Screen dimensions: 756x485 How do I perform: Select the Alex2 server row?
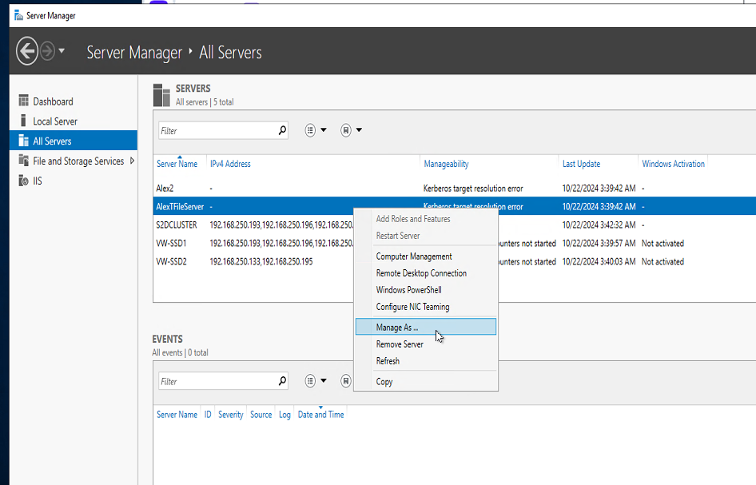[x=454, y=188]
